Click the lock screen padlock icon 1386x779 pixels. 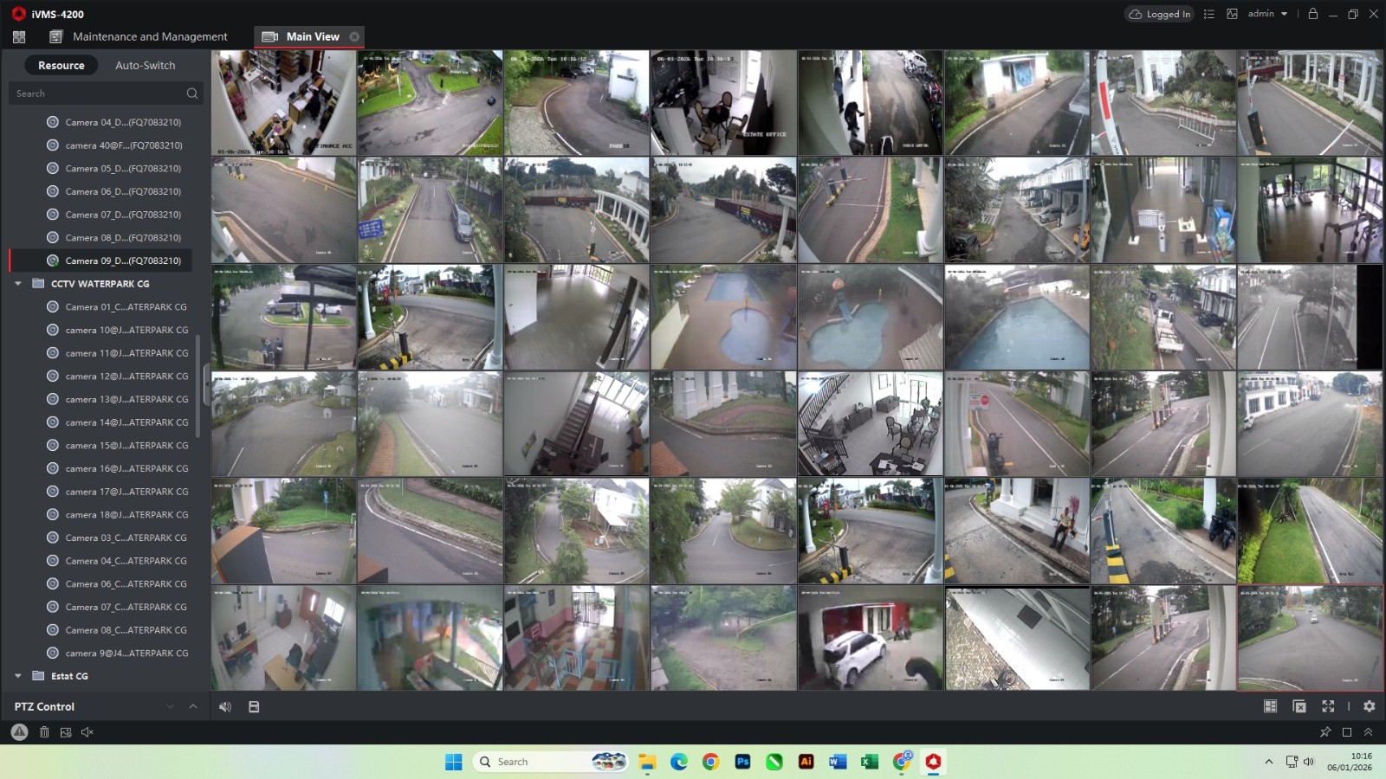[x=1312, y=14]
